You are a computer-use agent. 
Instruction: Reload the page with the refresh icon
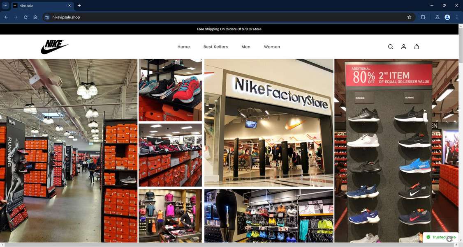25,17
